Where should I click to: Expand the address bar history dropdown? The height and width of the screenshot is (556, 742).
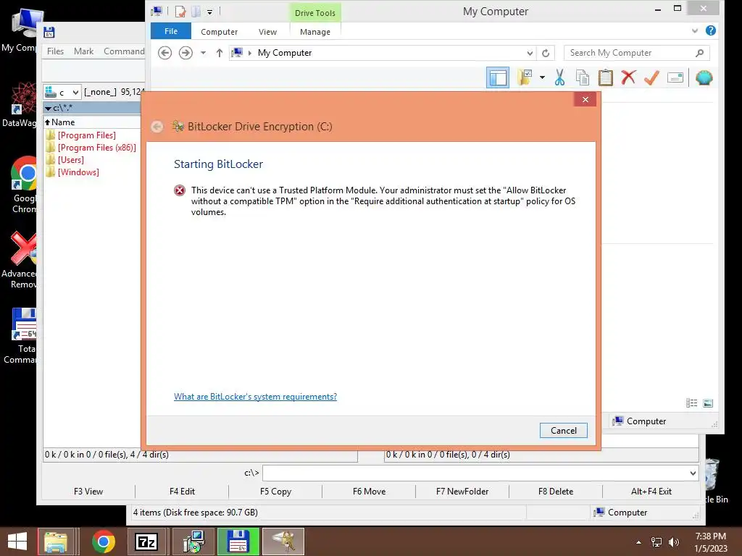coord(530,53)
